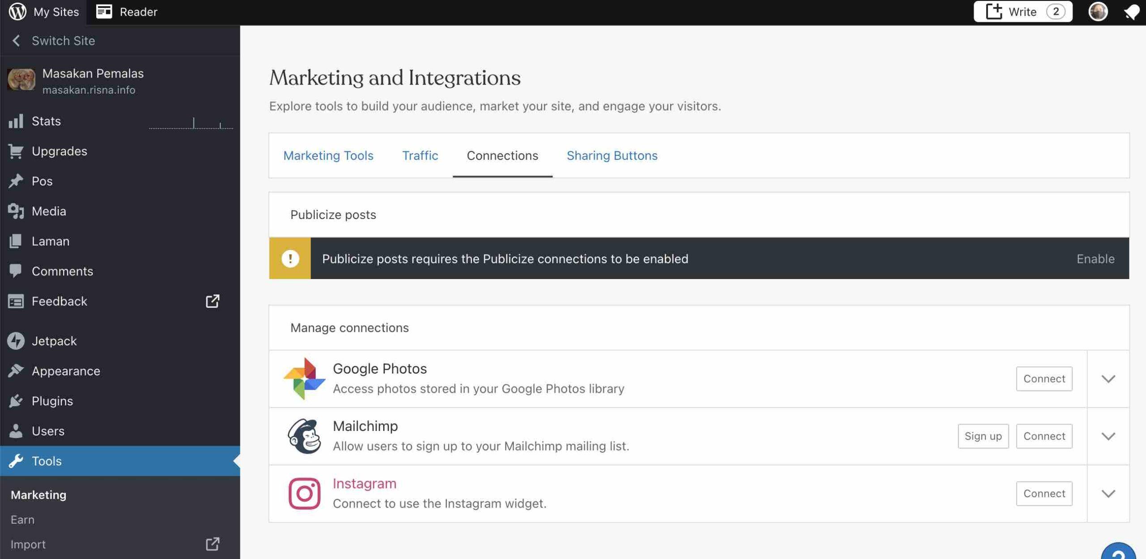Switch to the Sharing Buttons tab
This screenshot has height=559, width=1146.
[612, 155]
